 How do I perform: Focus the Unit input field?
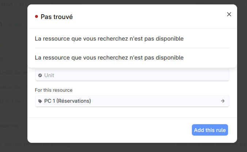pos(132,75)
